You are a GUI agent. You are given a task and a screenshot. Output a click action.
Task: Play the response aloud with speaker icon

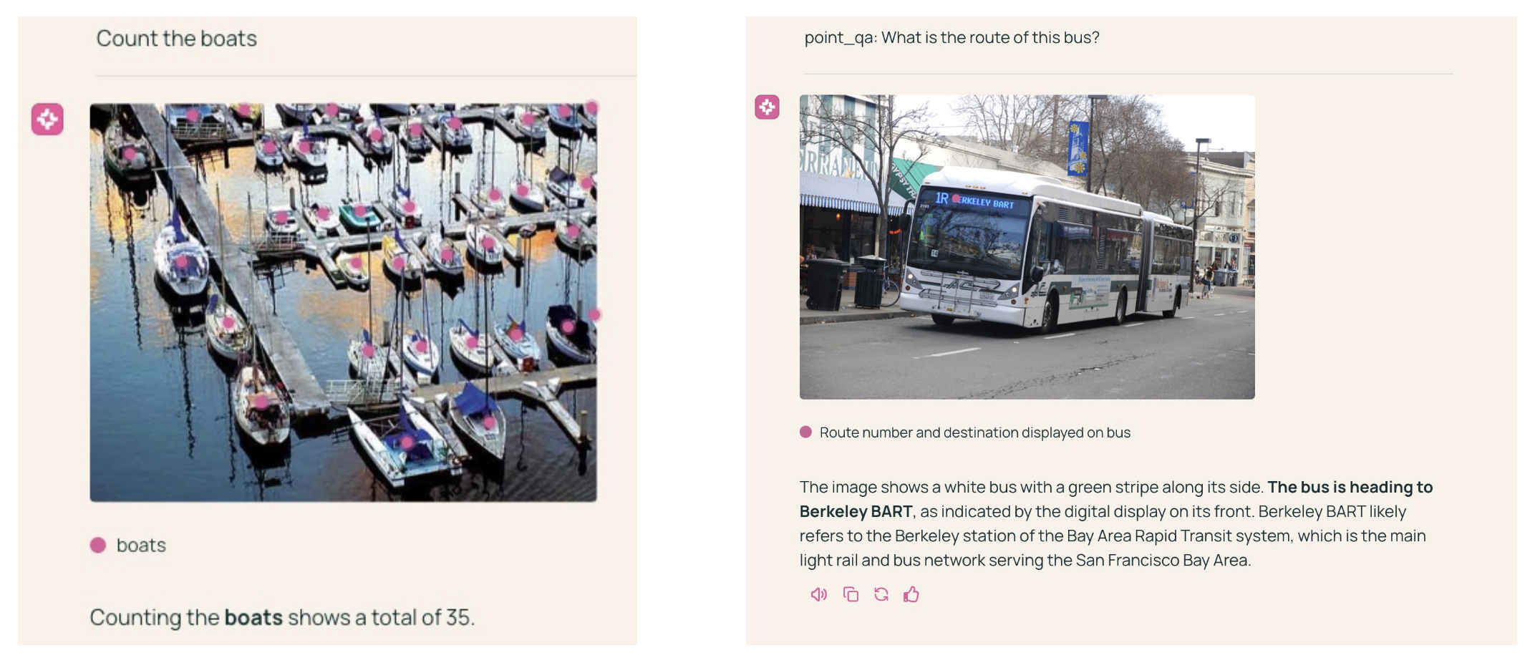[x=818, y=594]
